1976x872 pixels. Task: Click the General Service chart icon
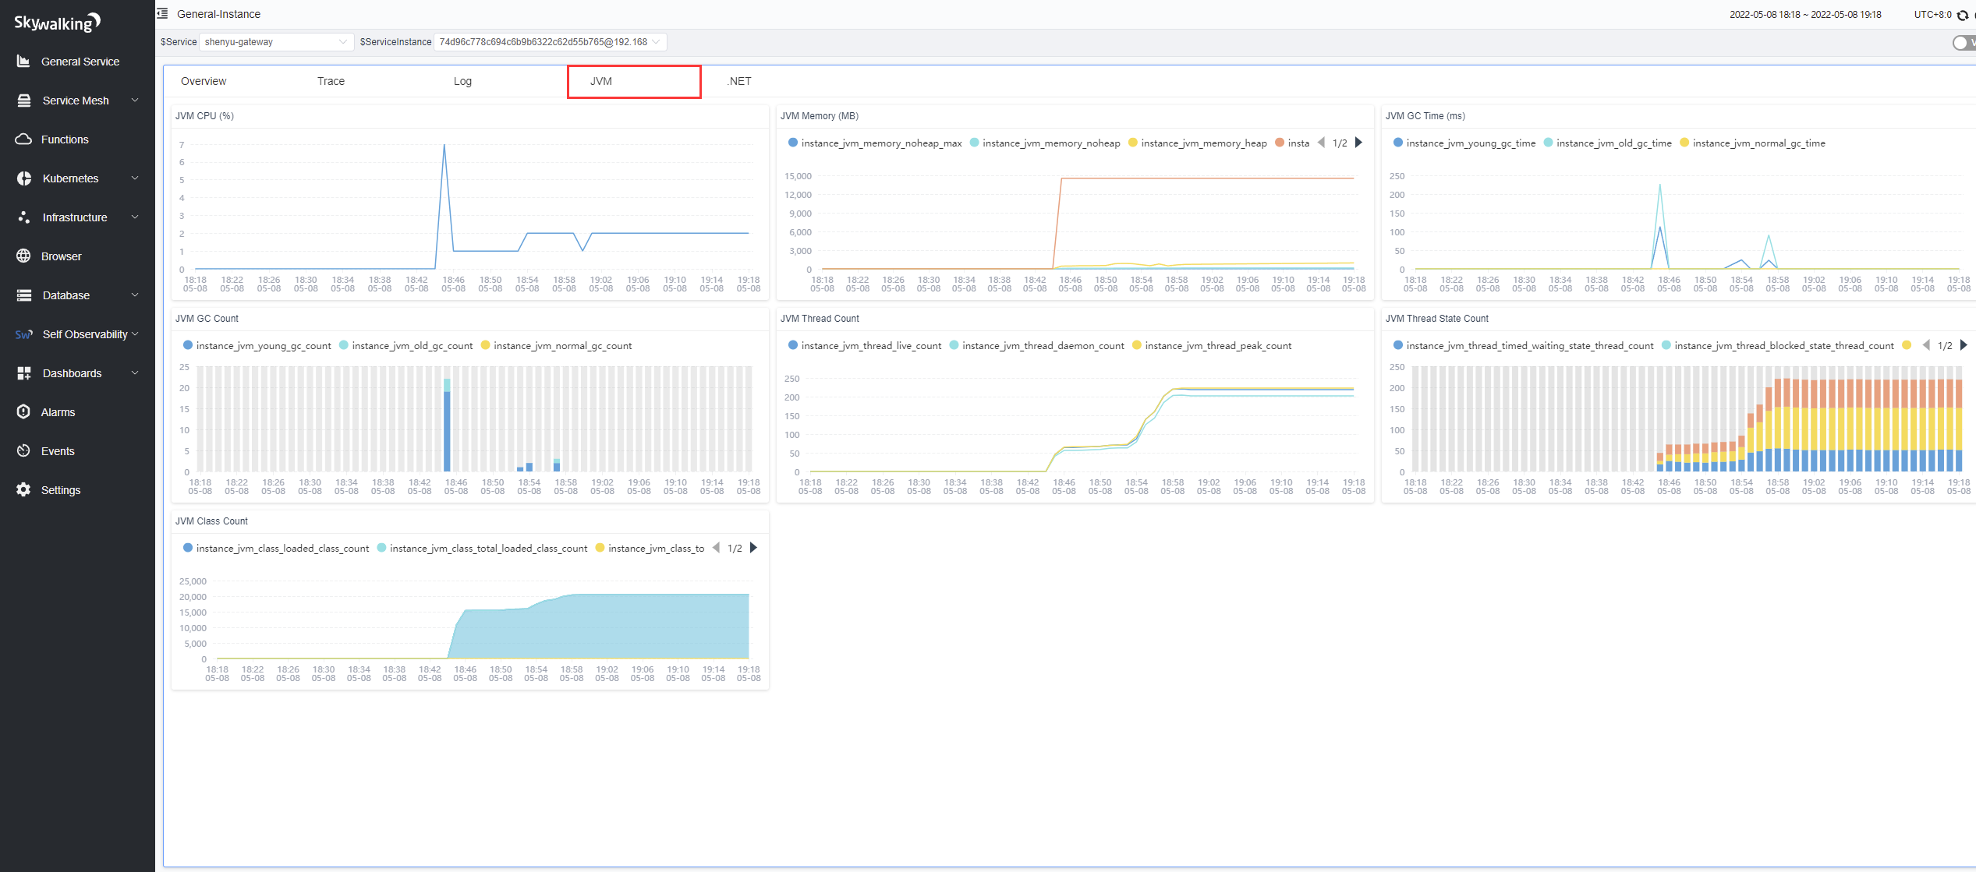(23, 61)
